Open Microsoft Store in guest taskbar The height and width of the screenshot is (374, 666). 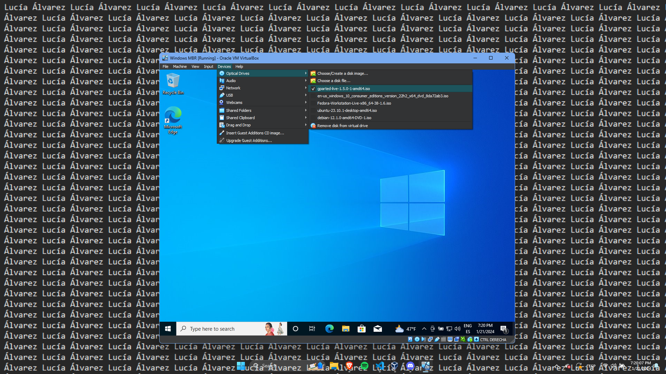click(x=361, y=329)
